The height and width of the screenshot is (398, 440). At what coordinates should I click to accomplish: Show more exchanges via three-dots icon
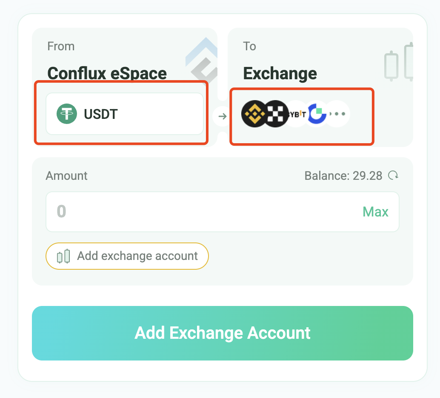[x=337, y=114]
